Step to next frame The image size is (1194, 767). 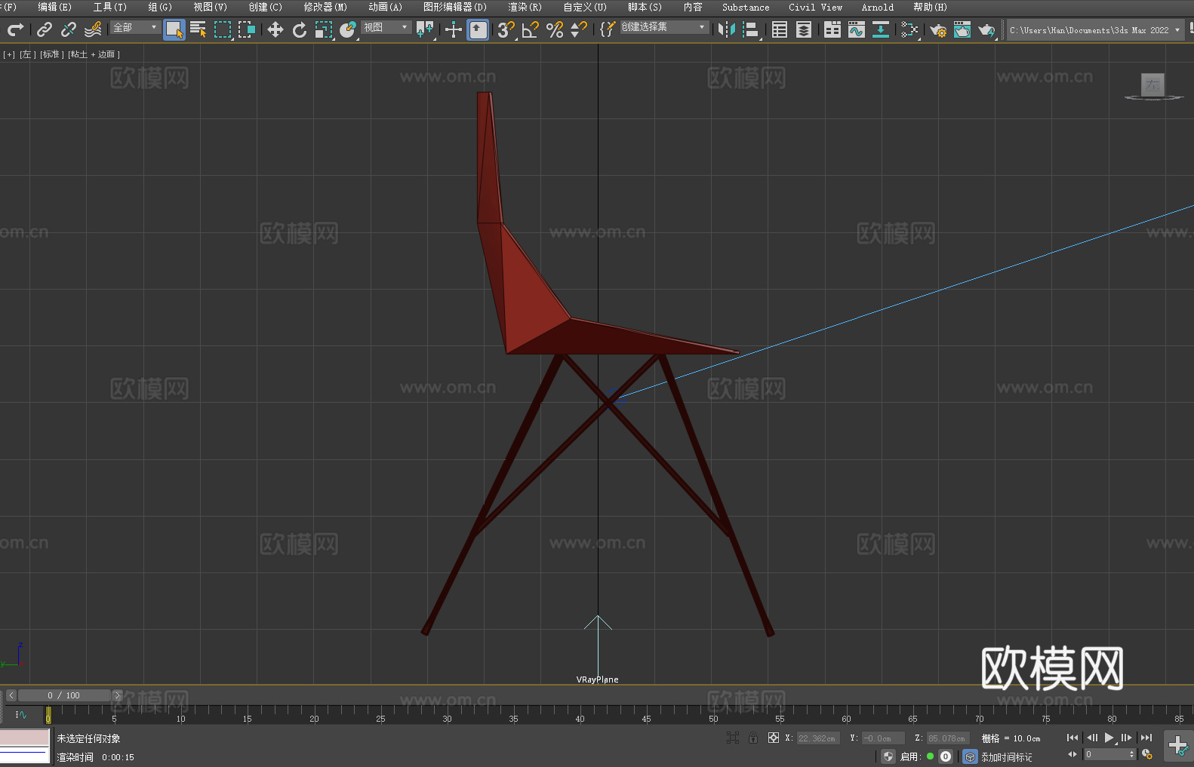coord(1127,738)
